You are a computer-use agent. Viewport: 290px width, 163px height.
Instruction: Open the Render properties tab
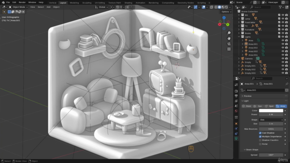tap(236, 91)
